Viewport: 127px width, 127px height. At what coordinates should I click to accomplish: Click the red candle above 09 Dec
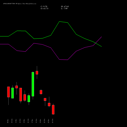(8, 92)
